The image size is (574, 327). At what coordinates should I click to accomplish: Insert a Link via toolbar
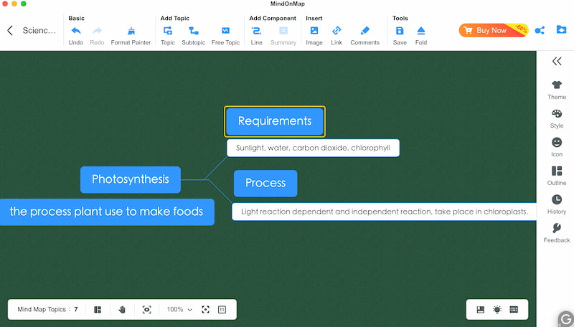click(x=337, y=31)
